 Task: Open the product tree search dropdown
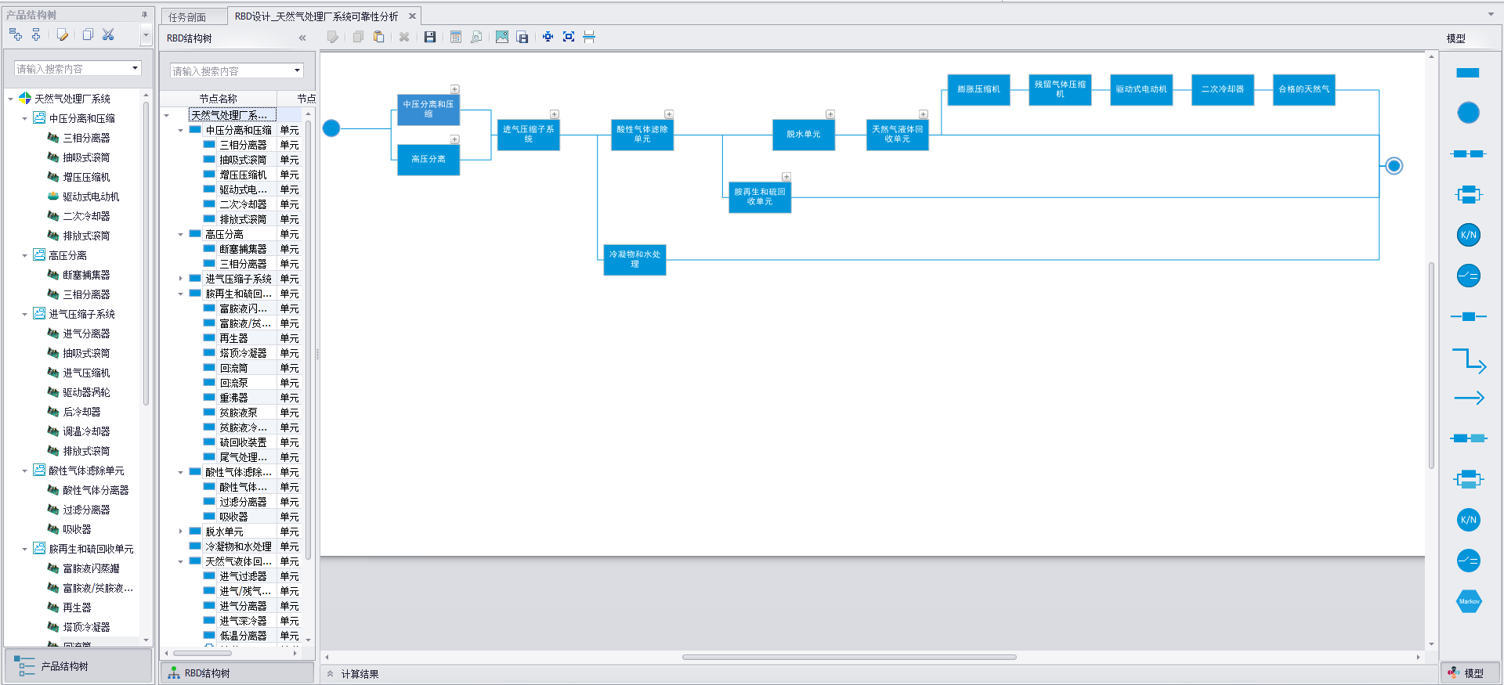pos(136,68)
